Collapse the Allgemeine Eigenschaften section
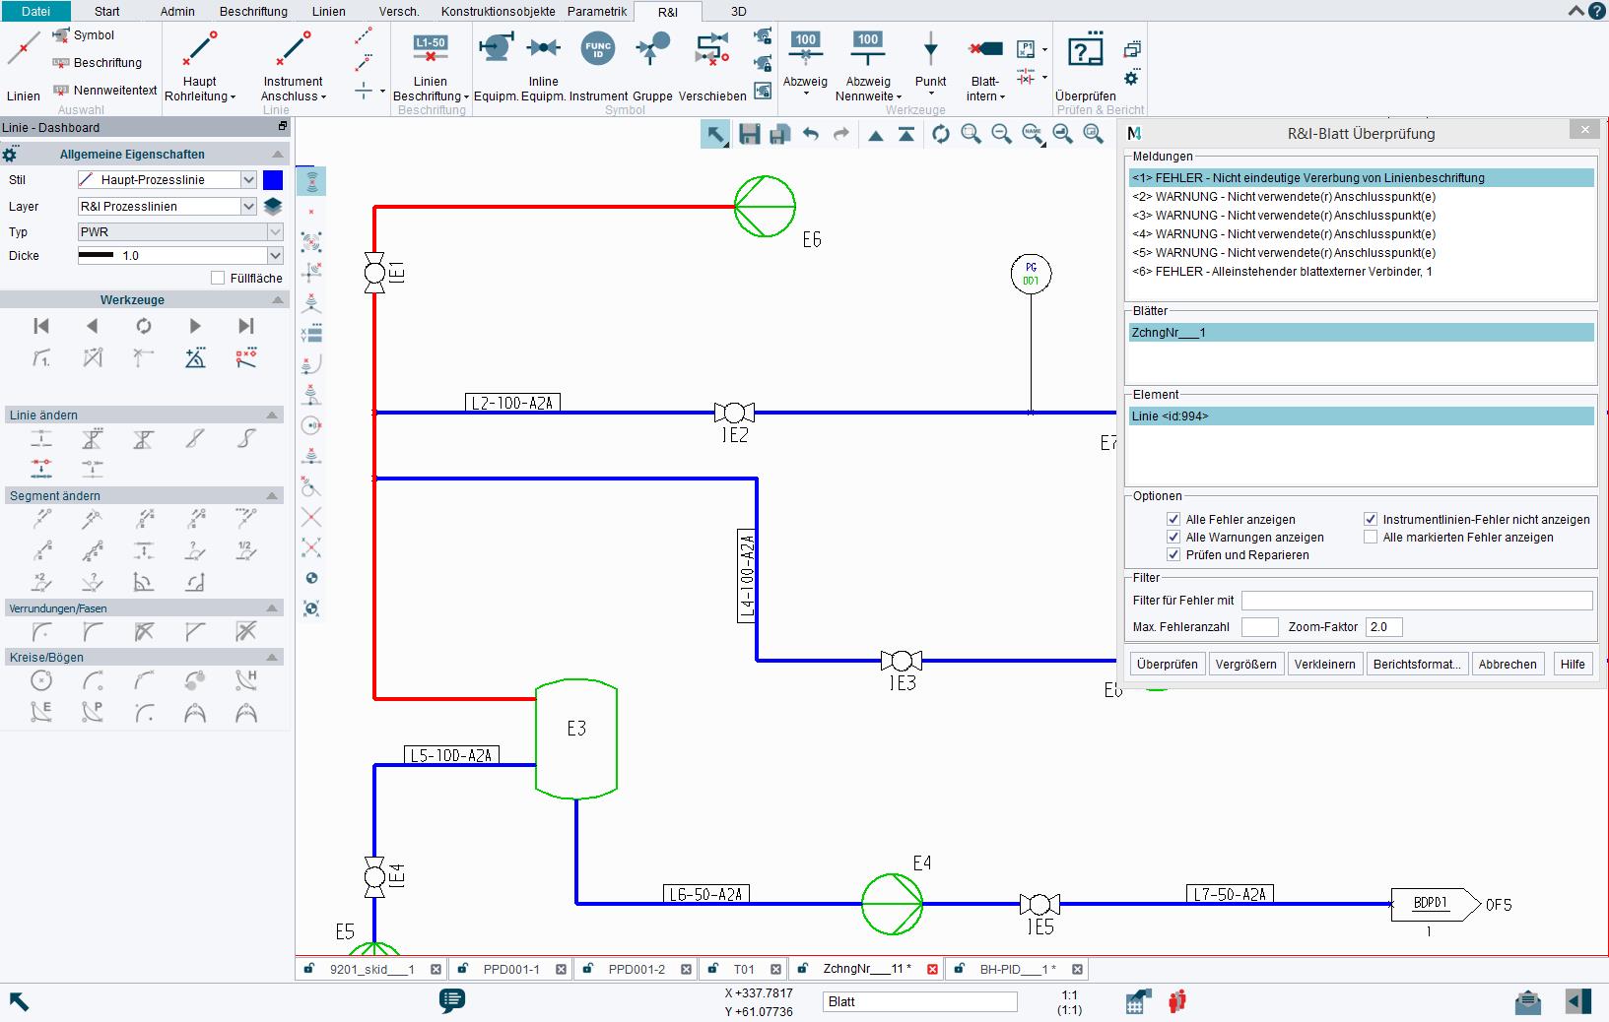 pyautogui.click(x=278, y=155)
